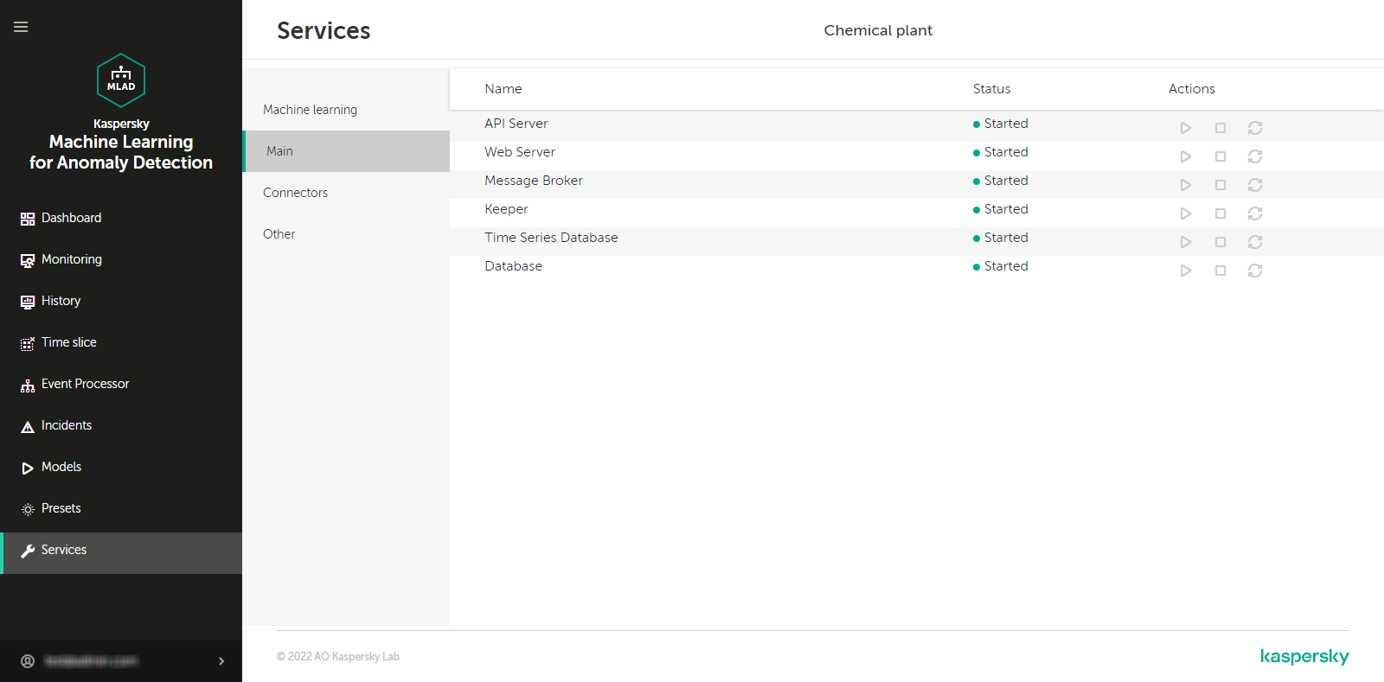Go to the Monitoring section

tap(71, 259)
